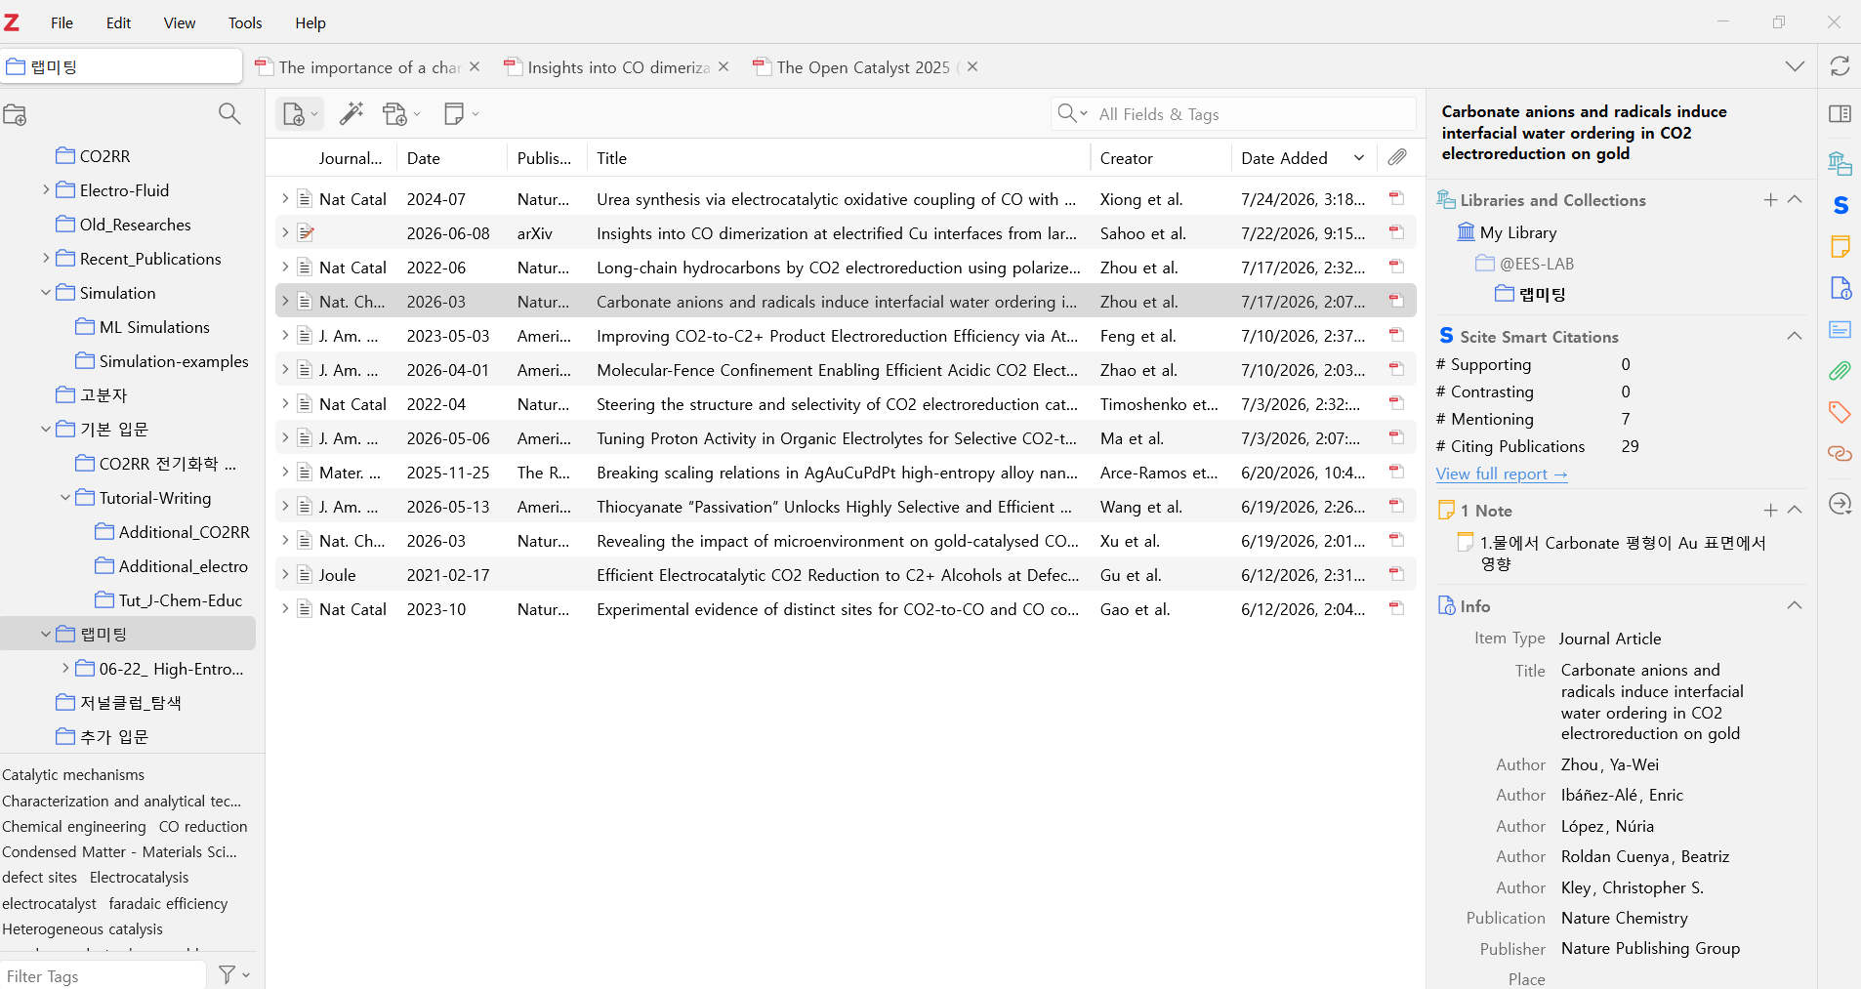Open the View menu
Viewport: 1861px width, 989px height.
[179, 22]
